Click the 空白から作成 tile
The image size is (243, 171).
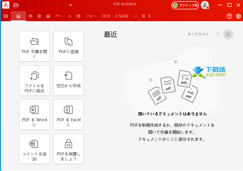69,81
